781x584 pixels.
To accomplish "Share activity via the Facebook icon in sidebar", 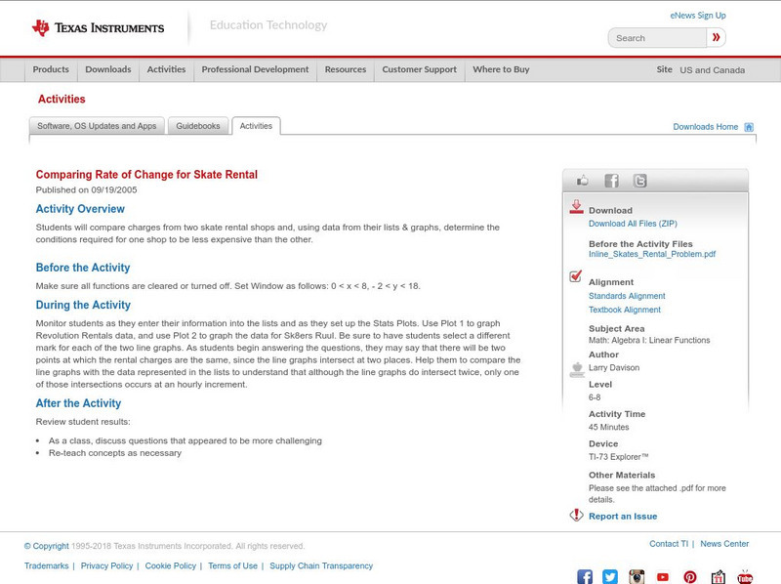I will click(x=611, y=181).
